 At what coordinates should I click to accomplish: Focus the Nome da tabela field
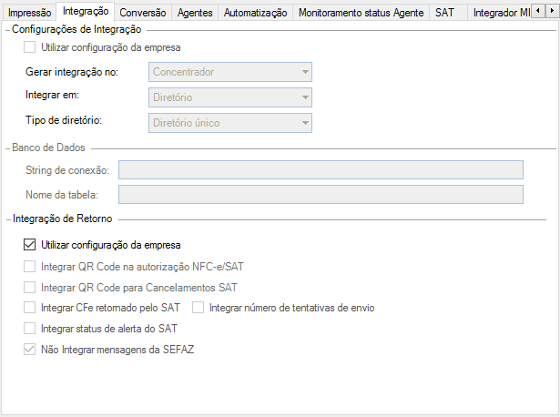click(x=321, y=194)
